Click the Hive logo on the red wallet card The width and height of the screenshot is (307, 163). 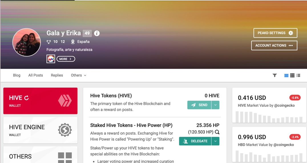[65, 101]
